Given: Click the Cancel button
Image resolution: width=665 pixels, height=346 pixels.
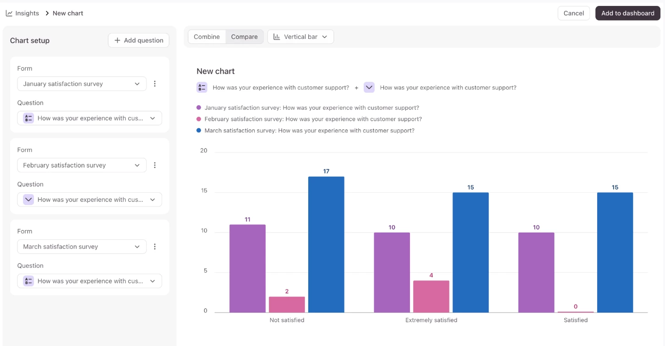Looking at the screenshot, I should pyautogui.click(x=574, y=13).
